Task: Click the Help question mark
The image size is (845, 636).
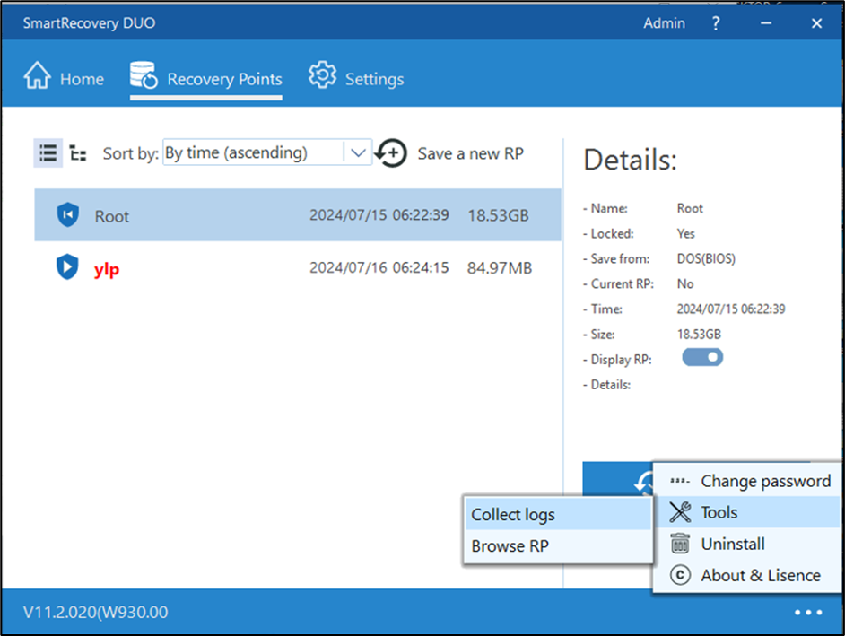Action: (x=715, y=23)
